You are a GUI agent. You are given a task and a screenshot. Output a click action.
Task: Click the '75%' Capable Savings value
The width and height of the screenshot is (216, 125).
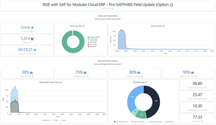pyautogui.click(x=79, y=72)
